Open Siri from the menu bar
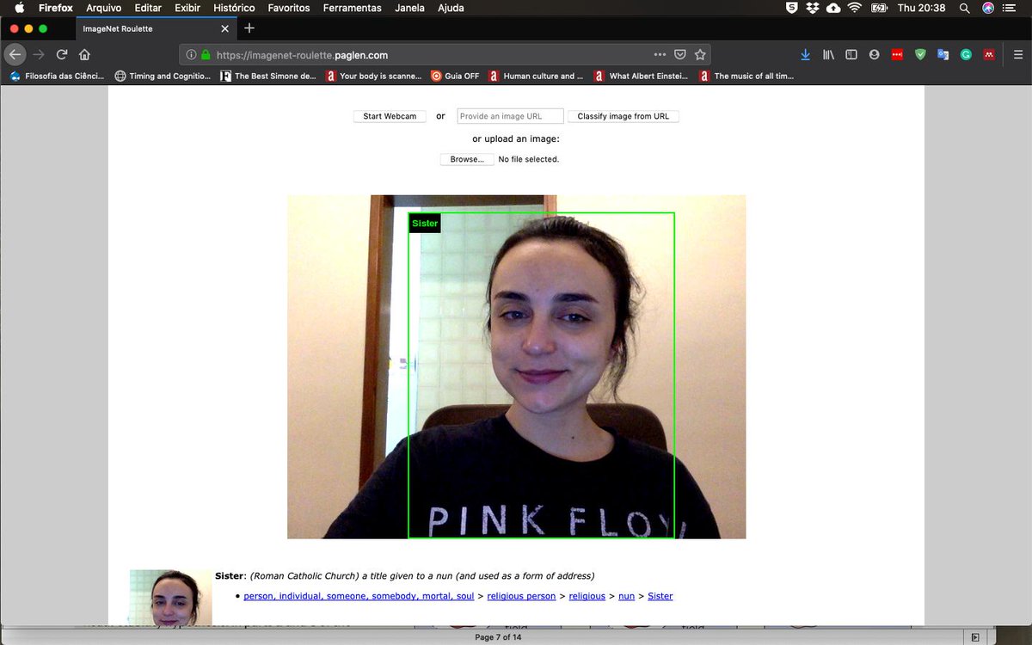This screenshot has height=645, width=1032. (988, 8)
